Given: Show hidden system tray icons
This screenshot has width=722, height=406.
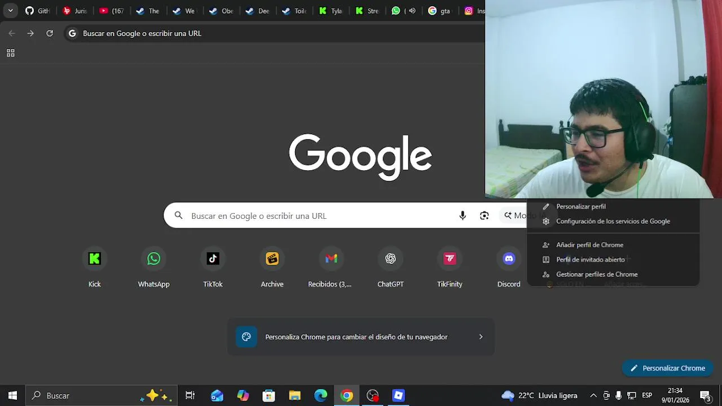Looking at the screenshot, I should pos(593,395).
